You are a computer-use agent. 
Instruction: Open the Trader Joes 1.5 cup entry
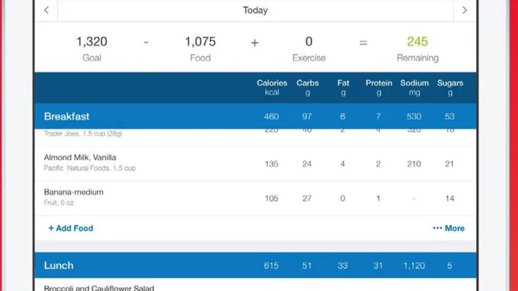[256, 137]
